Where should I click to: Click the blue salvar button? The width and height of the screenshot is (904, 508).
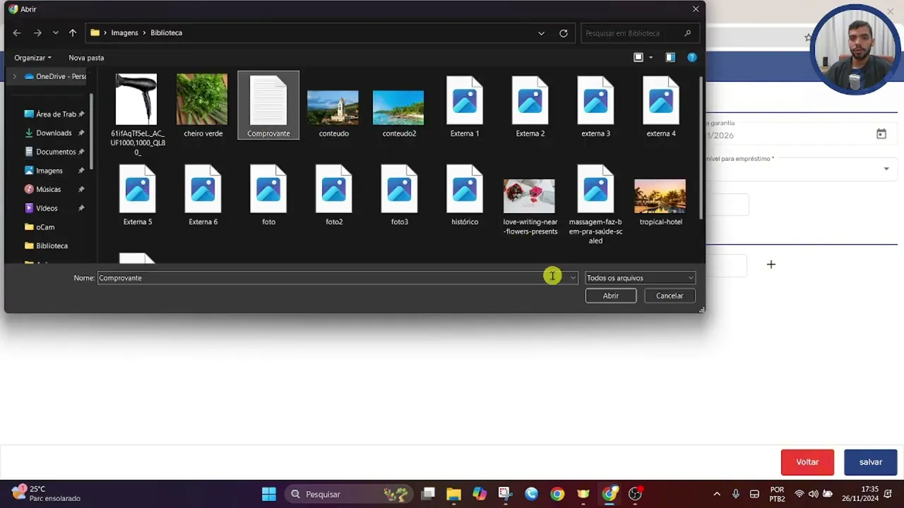pyautogui.click(x=870, y=462)
